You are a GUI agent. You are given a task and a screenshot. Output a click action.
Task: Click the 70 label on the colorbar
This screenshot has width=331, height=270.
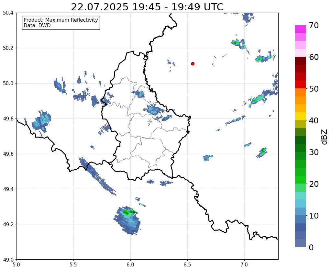click(x=314, y=25)
